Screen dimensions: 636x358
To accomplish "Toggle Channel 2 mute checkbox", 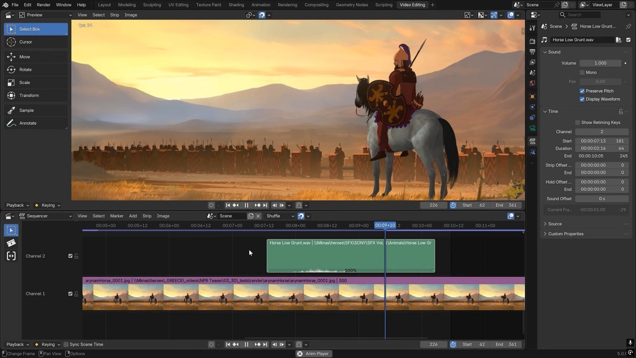I will [70, 256].
